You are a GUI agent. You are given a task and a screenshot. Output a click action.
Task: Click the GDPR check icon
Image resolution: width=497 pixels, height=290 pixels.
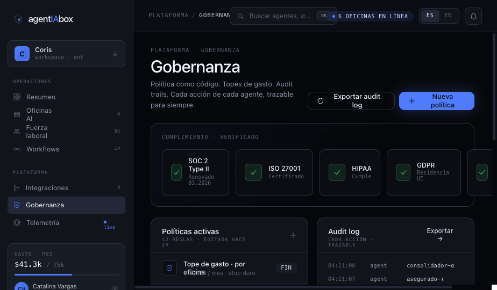tap(403, 172)
